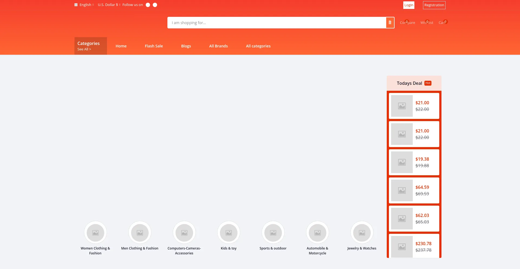
Task: Open the U.S. Dollar currency dropdown
Action: pos(108,5)
